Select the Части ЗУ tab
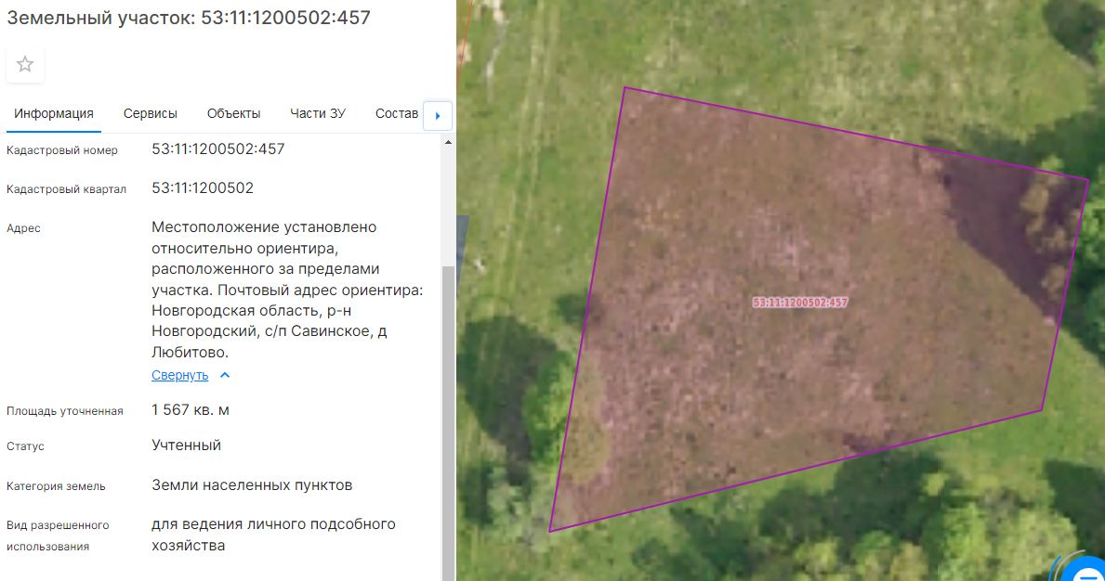The height and width of the screenshot is (581, 1105). 318,114
